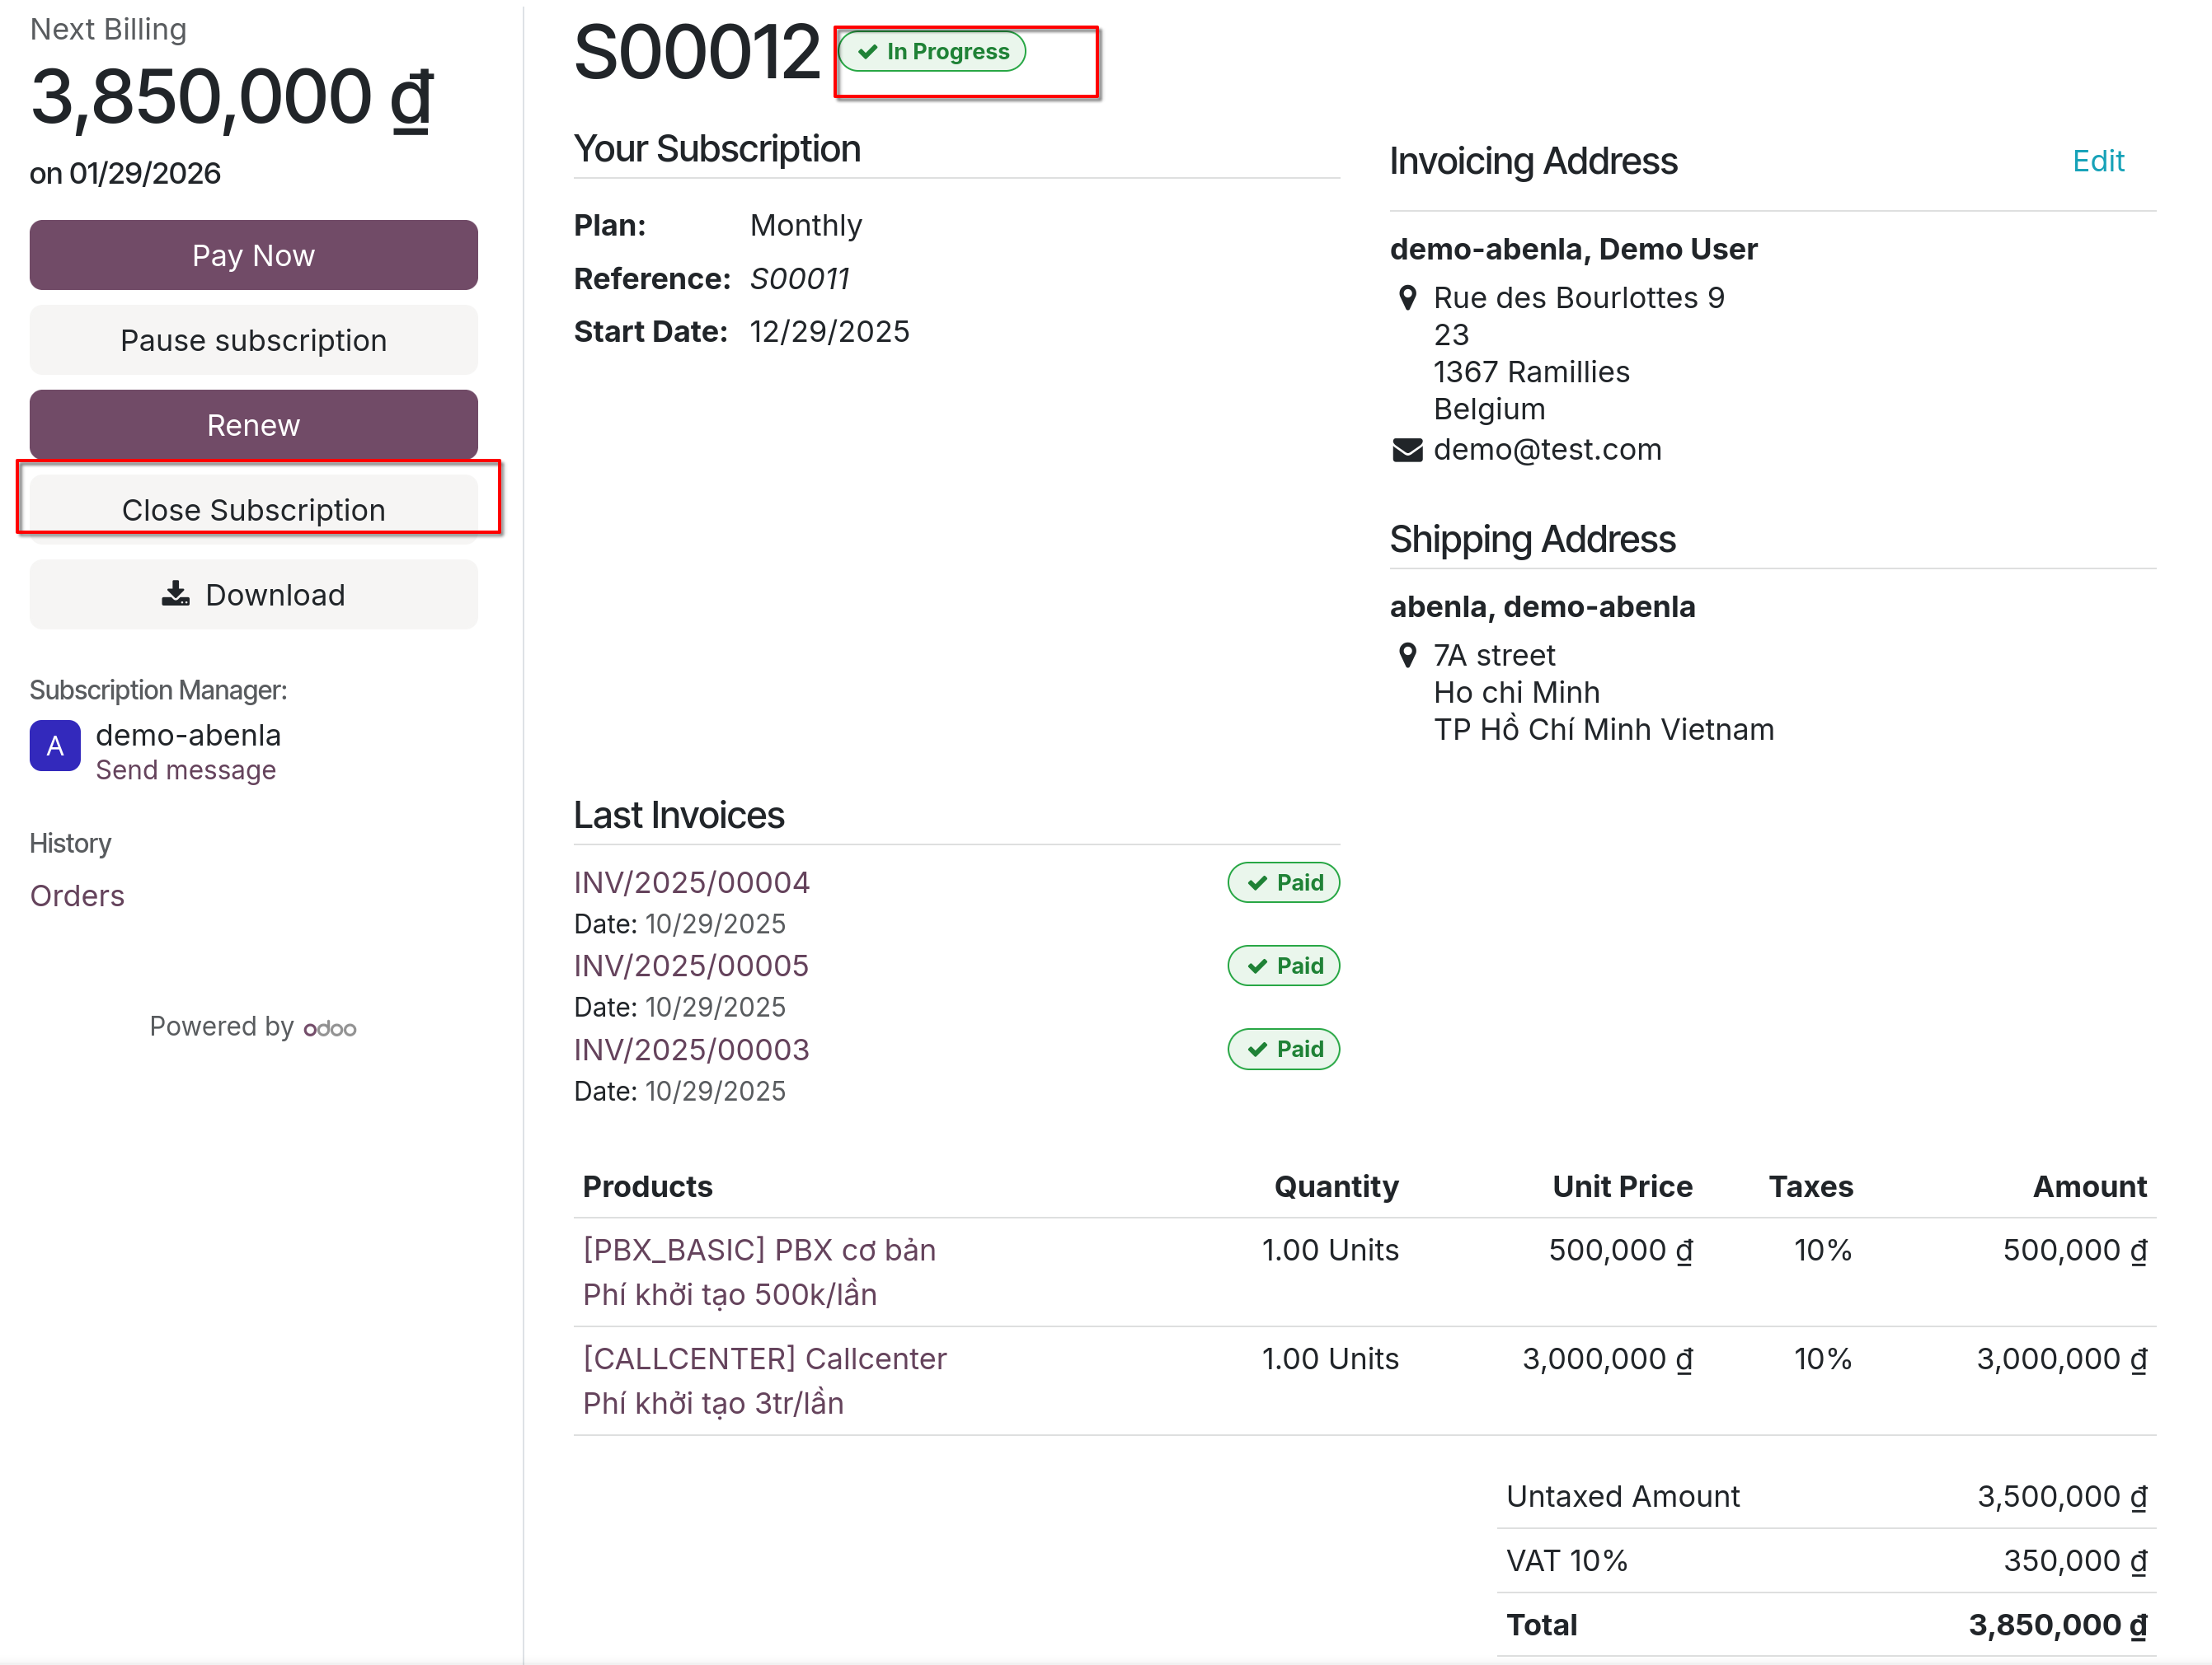Download the subscription document

point(253,595)
